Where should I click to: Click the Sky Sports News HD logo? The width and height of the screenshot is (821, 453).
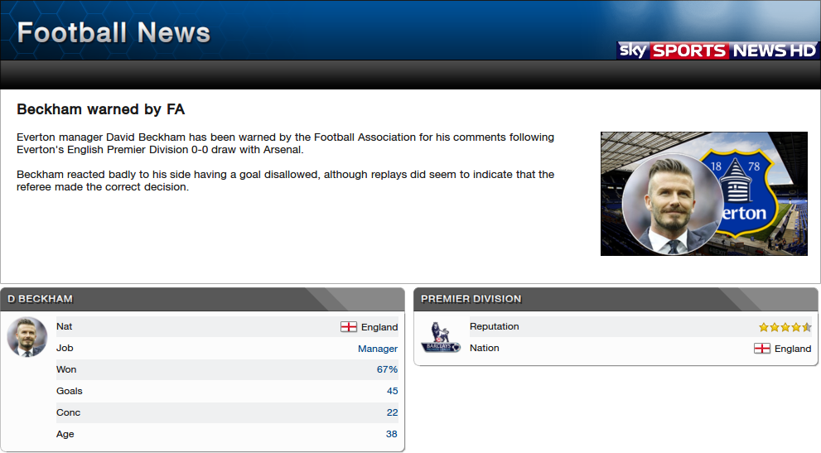[x=717, y=51]
